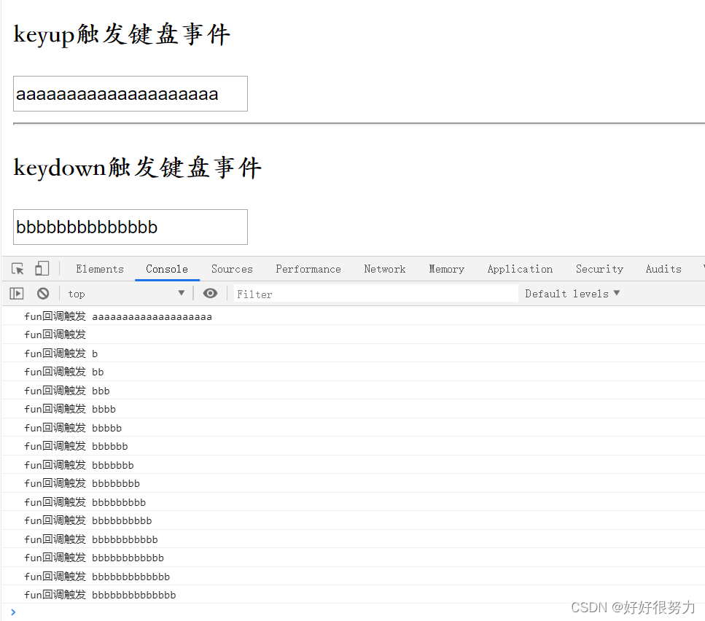Open the Audits tab
The width and height of the screenshot is (705, 621).
tap(663, 269)
